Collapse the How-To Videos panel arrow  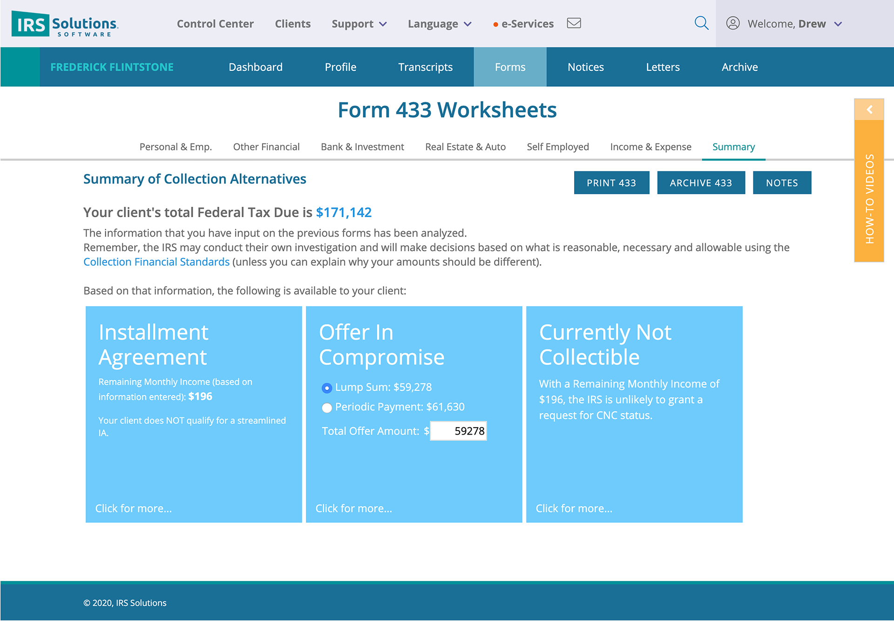(869, 109)
